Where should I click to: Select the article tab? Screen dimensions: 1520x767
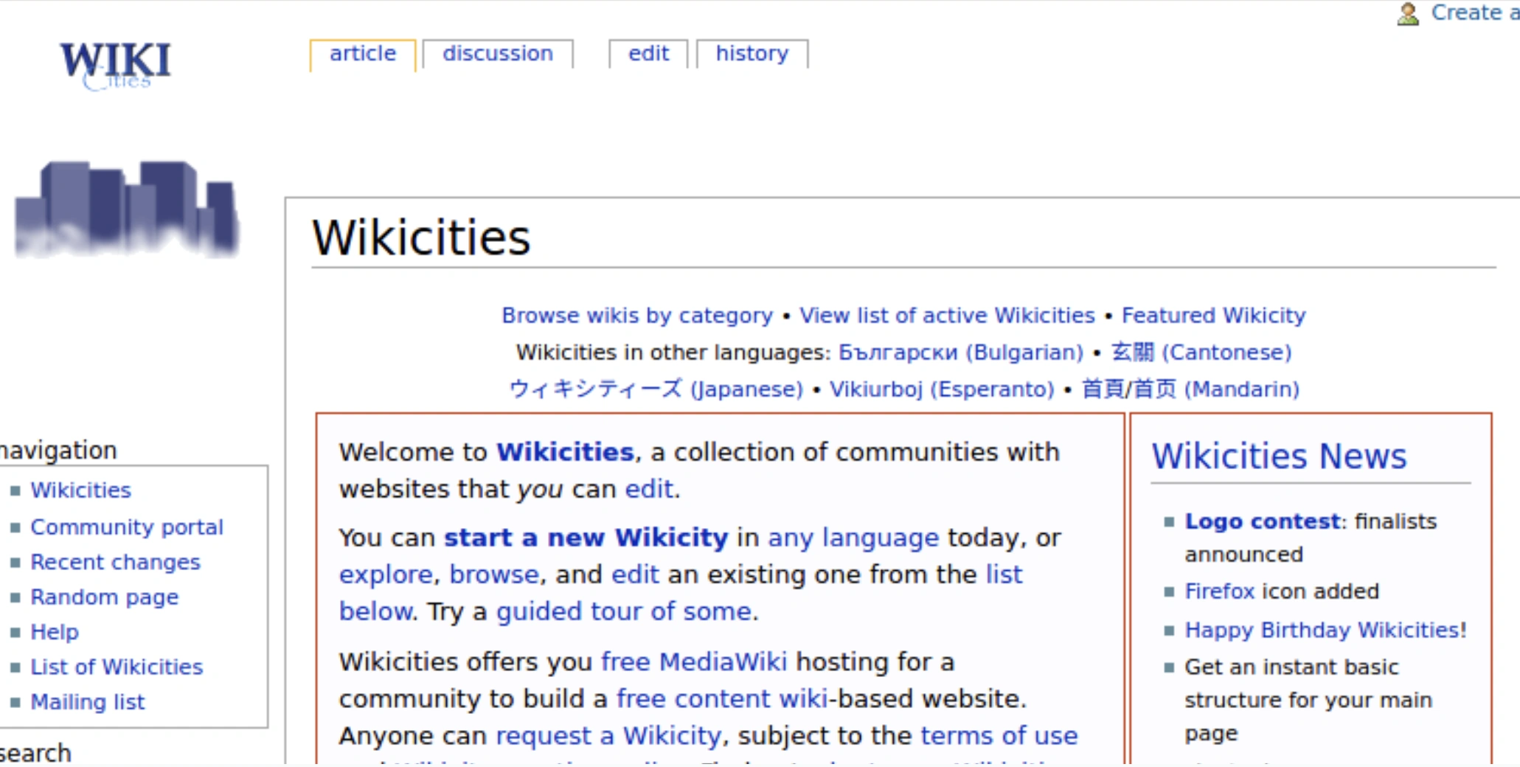[362, 54]
